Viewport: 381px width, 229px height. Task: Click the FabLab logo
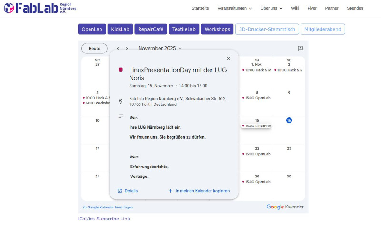coord(40,8)
